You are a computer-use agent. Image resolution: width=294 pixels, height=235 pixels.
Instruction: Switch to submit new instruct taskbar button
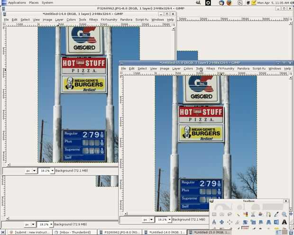30,232
